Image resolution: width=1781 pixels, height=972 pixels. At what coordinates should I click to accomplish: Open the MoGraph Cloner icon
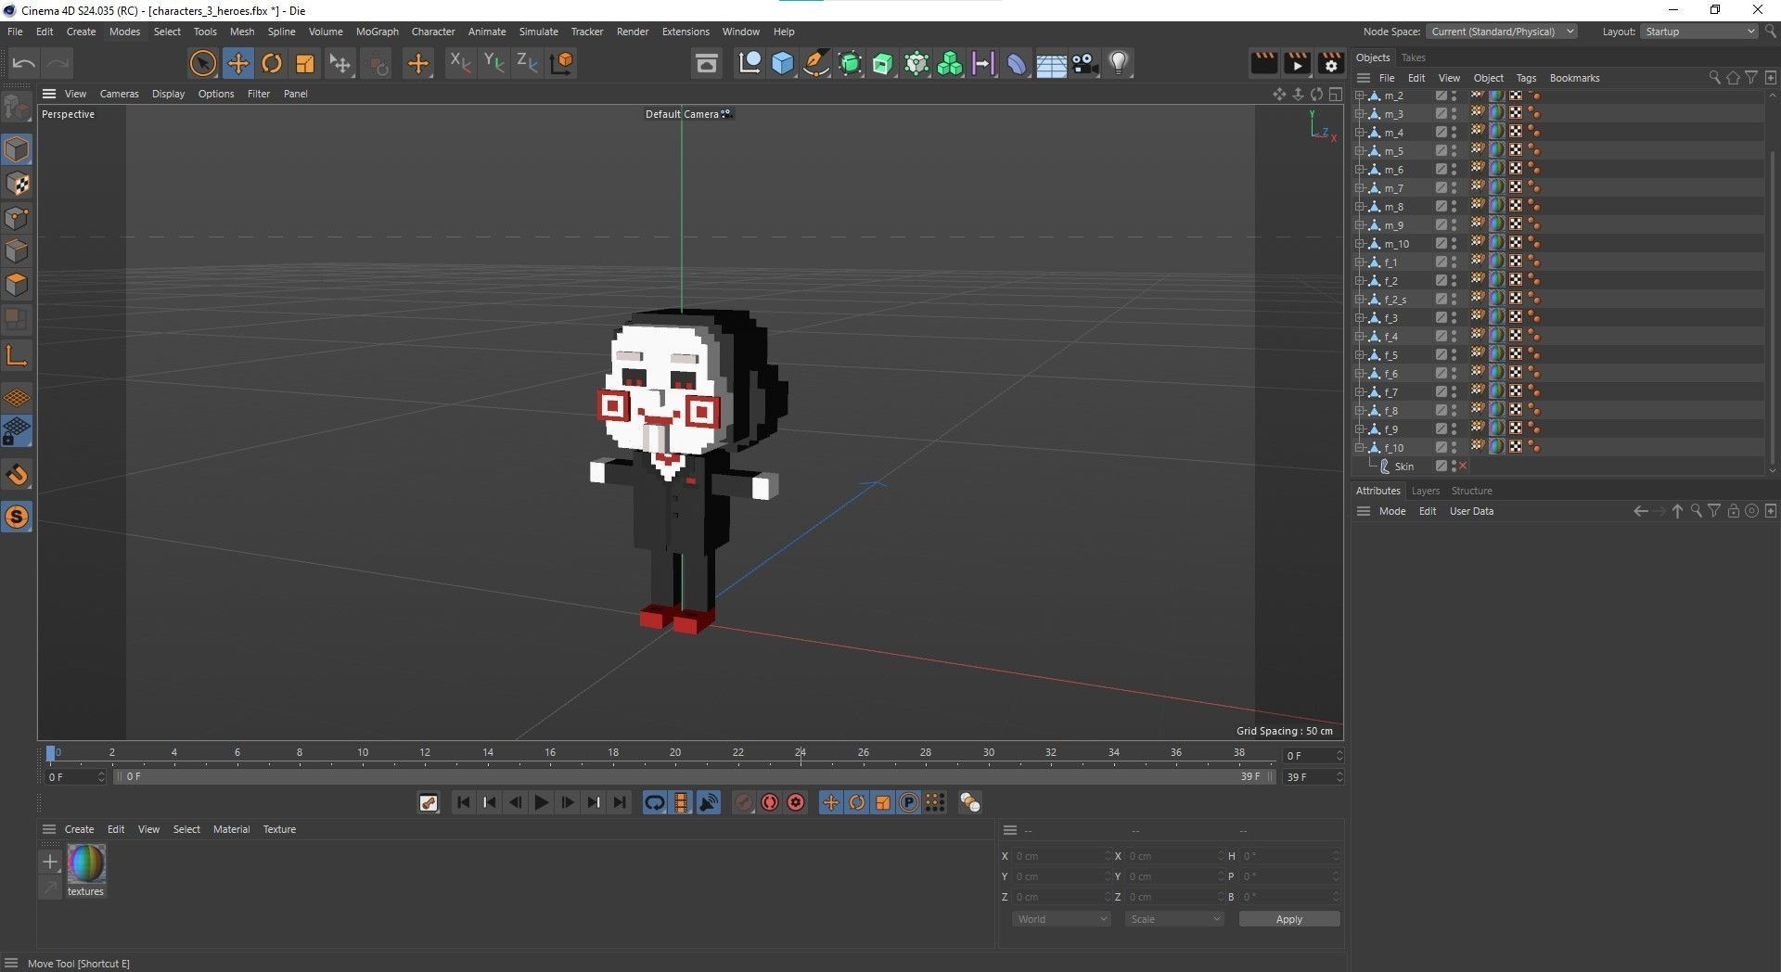tap(950, 63)
